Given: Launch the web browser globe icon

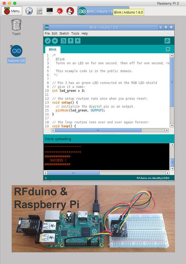Looking at the screenshot, I should pyautogui.click(x=29, y=11).
